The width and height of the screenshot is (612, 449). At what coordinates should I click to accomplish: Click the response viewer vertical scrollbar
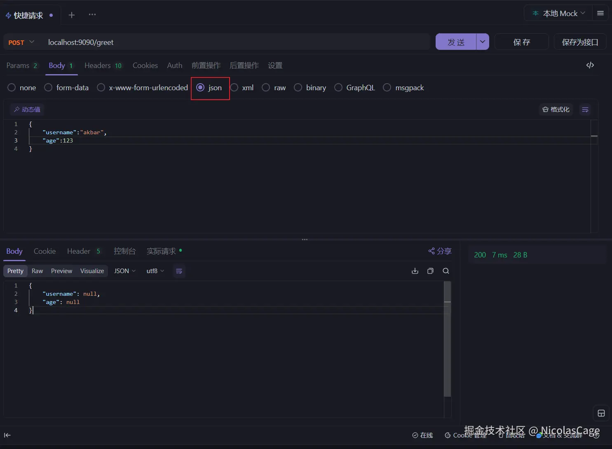click(447, 339)
